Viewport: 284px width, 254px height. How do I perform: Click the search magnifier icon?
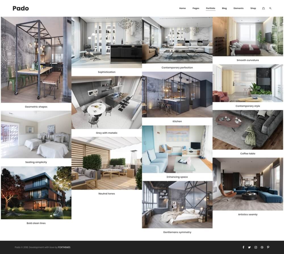pyautogui.click(x=271, y=8)
